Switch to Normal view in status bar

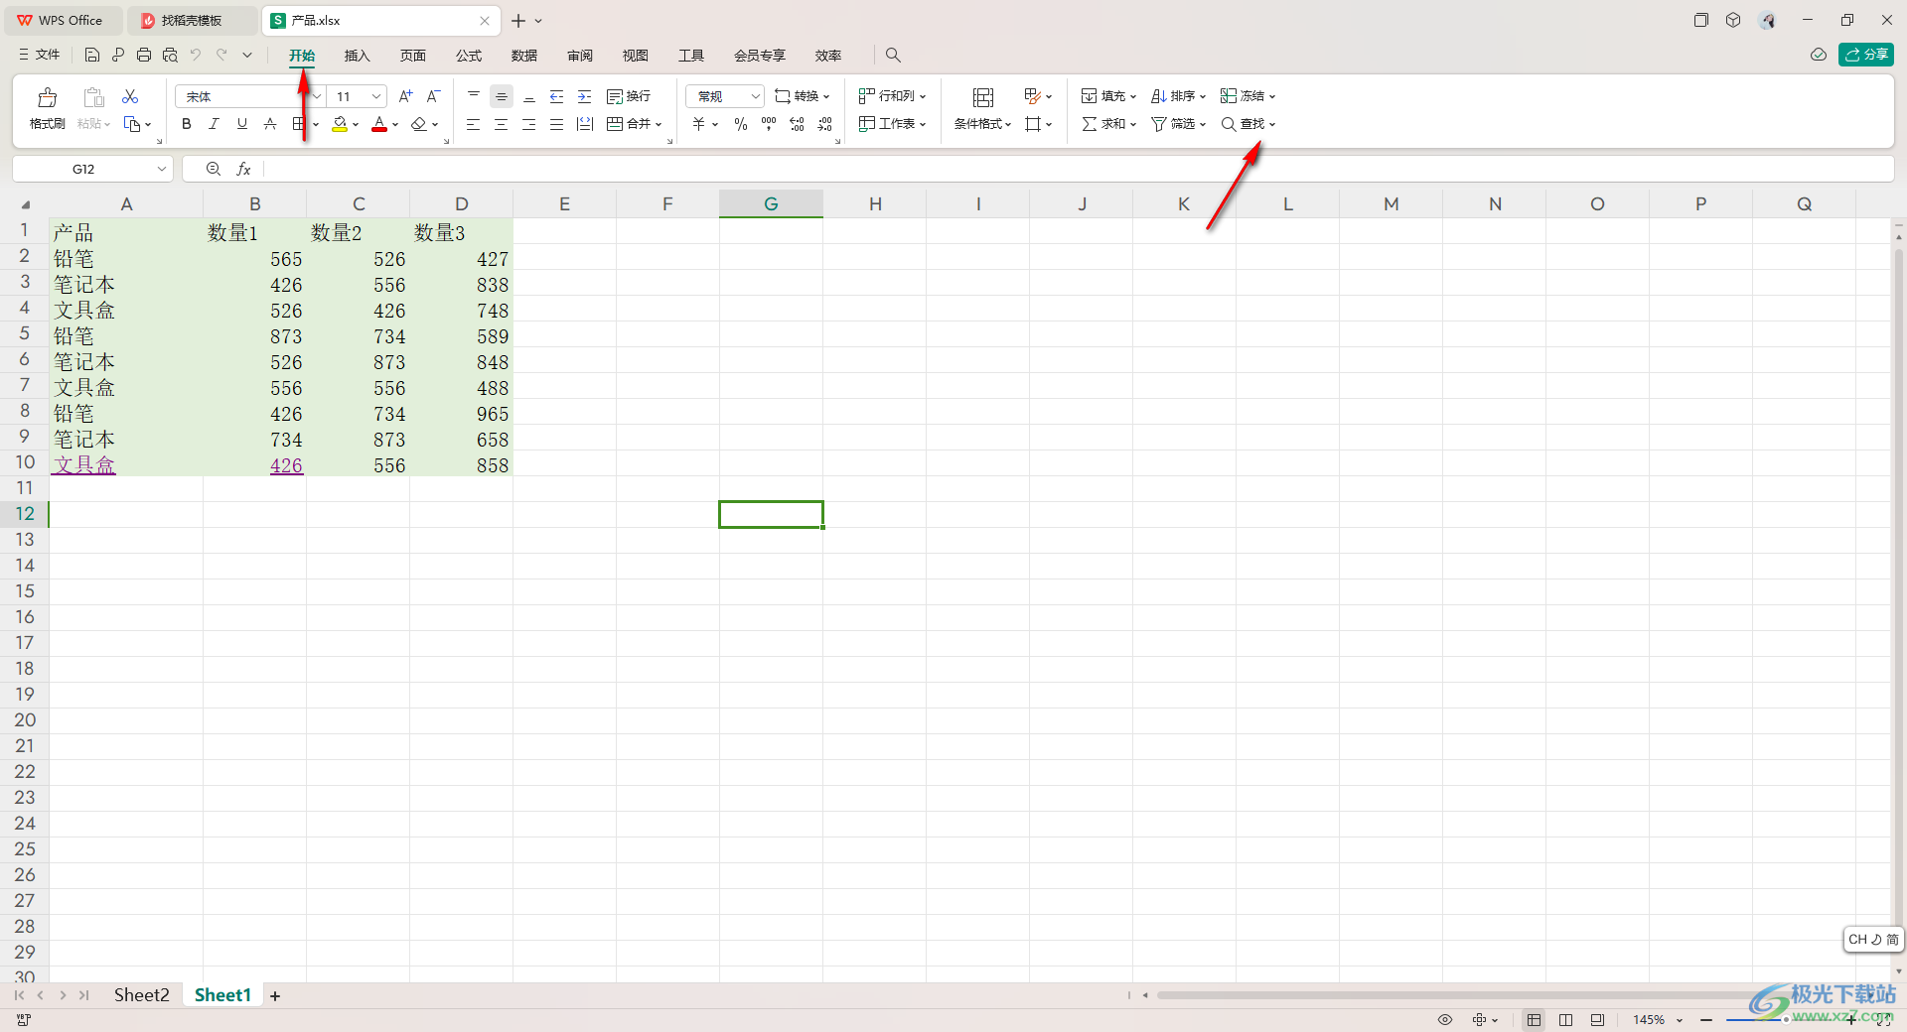(x=1535, y=1020)
